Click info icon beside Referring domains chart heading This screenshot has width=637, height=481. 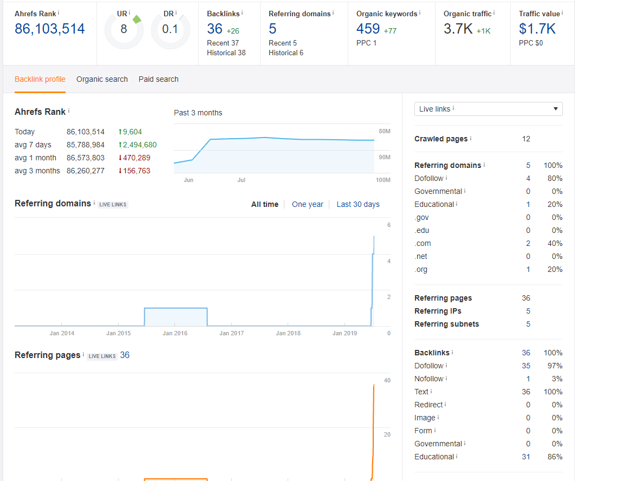pyautogui.click(x=94, y=203)
